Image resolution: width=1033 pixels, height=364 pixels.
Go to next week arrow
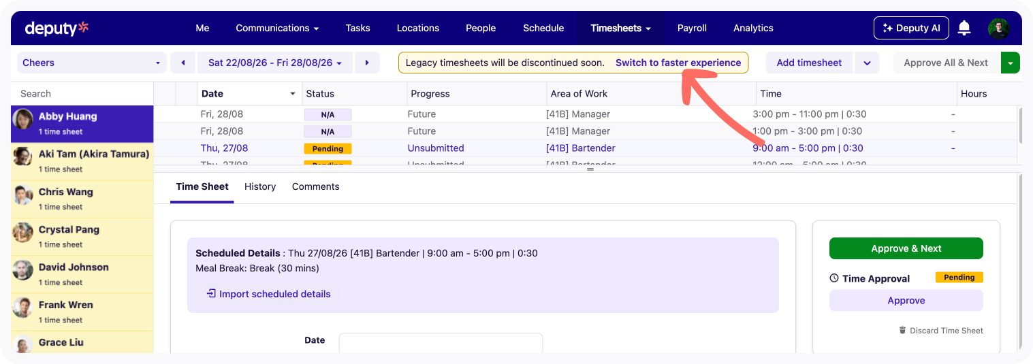click(367, 63)
